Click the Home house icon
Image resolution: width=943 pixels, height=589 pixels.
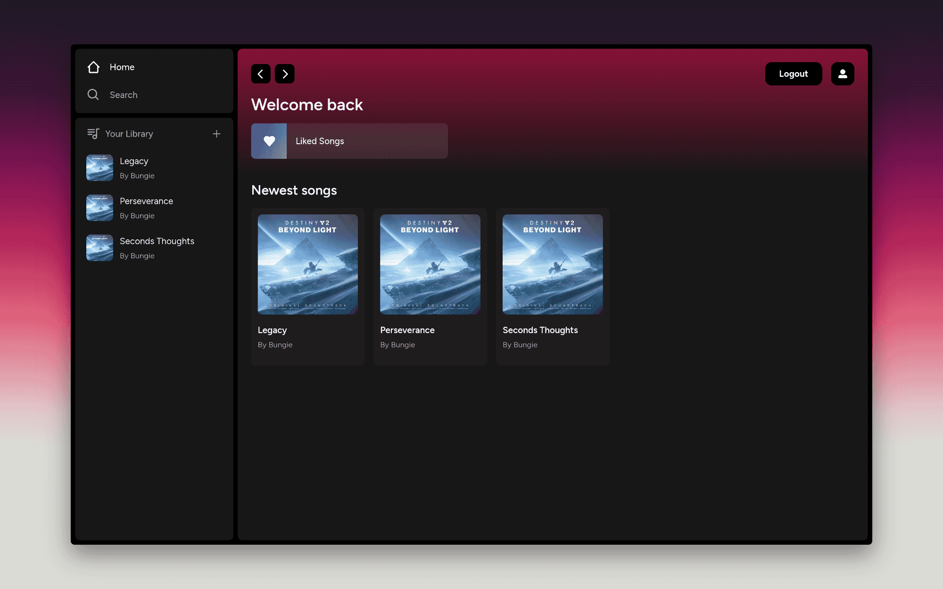coord(93,67)
